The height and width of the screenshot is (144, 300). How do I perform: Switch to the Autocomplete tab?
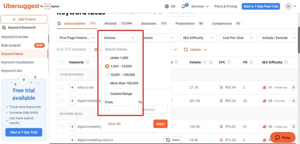[77, 23]
